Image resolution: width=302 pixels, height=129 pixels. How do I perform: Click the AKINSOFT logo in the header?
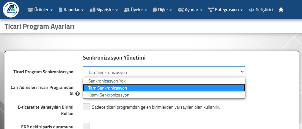[x=11, y=10]
